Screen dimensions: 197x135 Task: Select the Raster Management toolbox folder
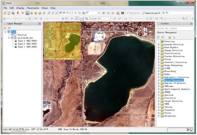[174, 80]
